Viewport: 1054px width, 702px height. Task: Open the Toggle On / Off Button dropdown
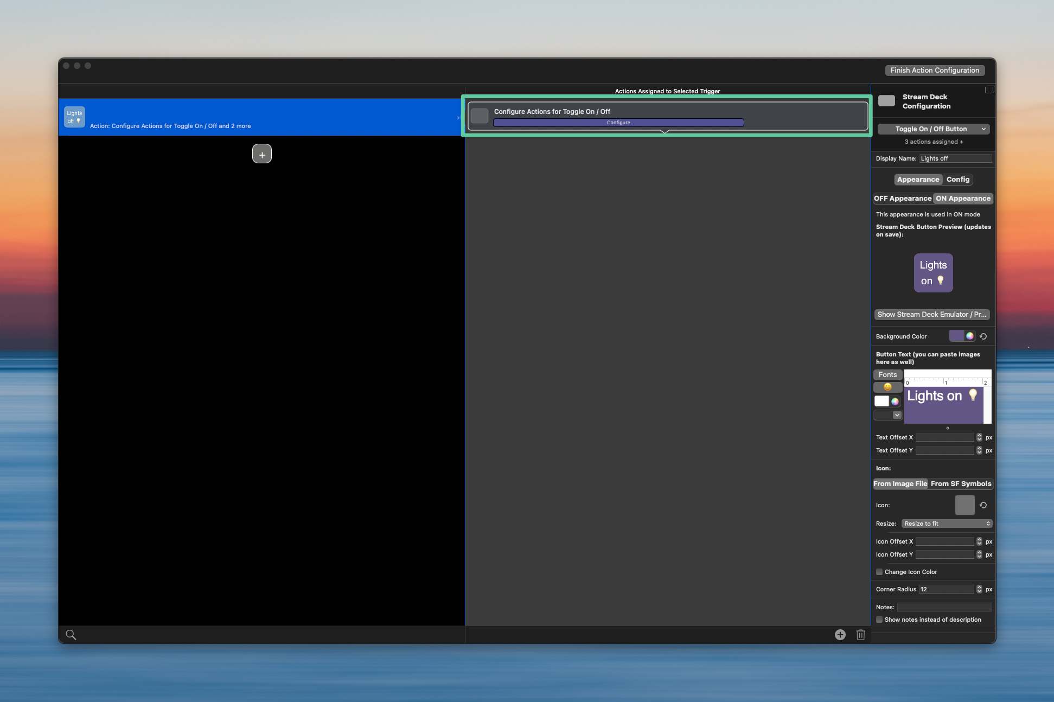point(933,129)
